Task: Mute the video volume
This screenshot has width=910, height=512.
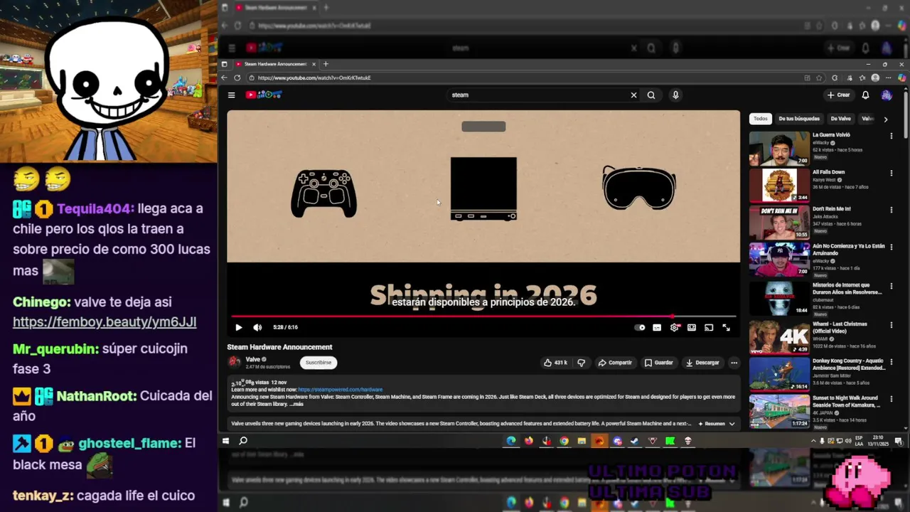Action: point(257,327)
